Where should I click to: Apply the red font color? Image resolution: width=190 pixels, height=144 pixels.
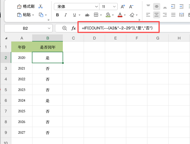(120, 15)
